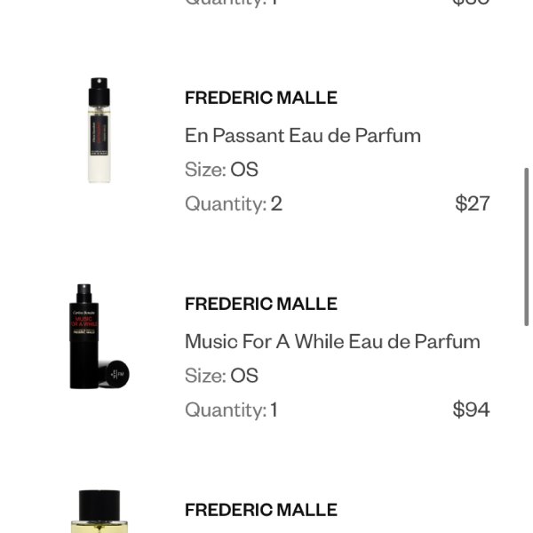
Task: Click the scrollbar track below the thumb
Action: pyautogui.click(x=526, y=428)
